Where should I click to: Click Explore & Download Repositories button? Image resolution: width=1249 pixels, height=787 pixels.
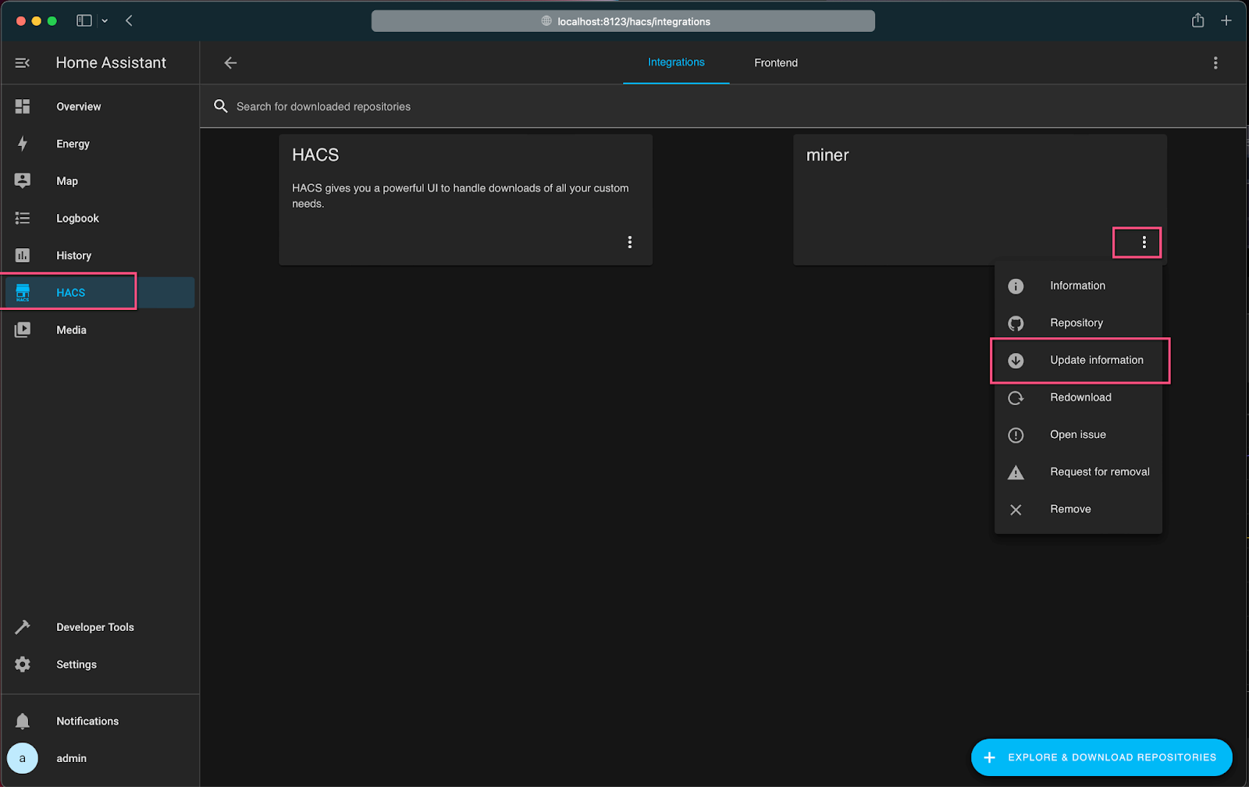pyautogui.click(x=1101, y=757)
